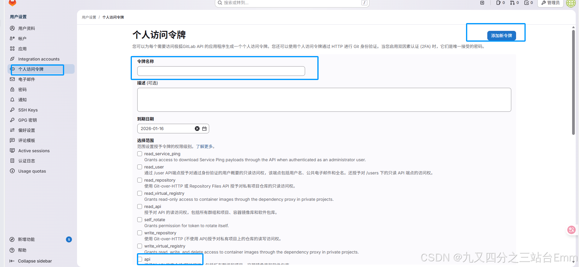The height and width of the screenshot is (267, 579).
Task: Click the Integration accounts plug icon
Action: pos(12,59)
